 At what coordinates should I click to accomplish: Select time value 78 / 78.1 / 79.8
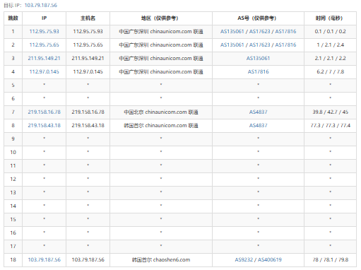click(x=330, y=259)
